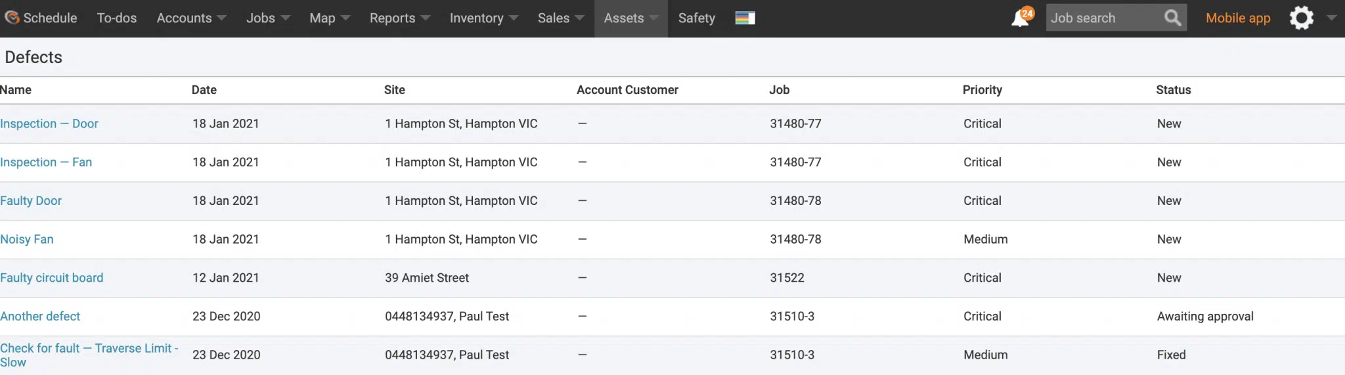Click into the Job search field
The width and height of the screenshot is (1345, 375).
click(x=1102, y=18)
